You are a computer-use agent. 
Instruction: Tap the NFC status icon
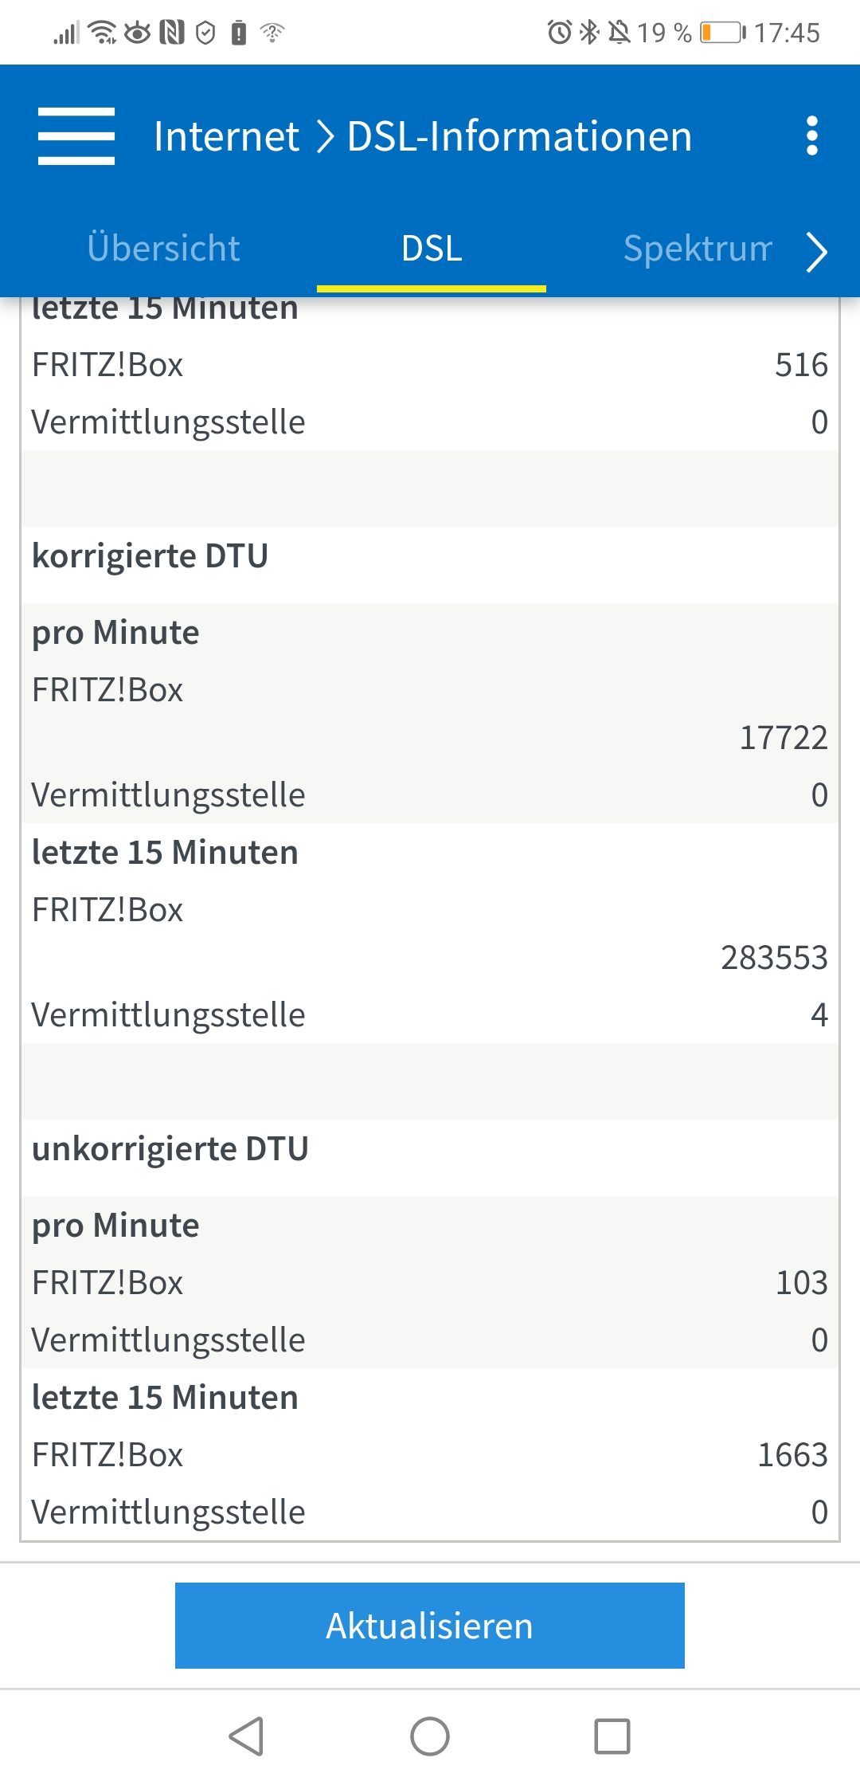click(x=172, y=33)
